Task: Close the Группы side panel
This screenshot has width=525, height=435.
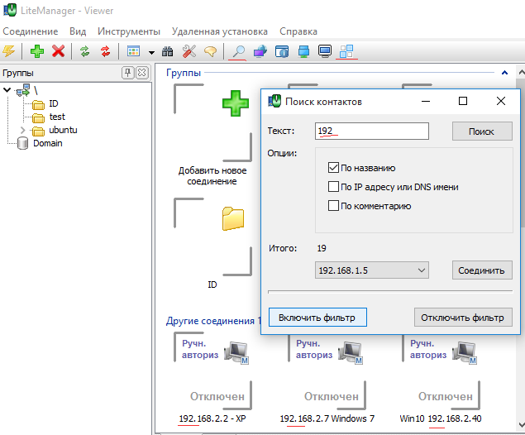Action: click(142, 72)
